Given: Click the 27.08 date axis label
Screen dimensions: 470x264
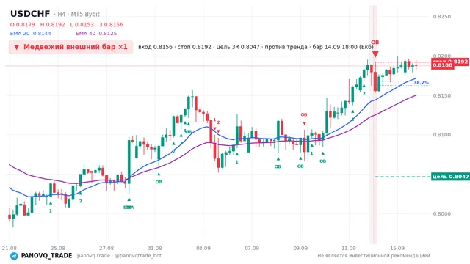Looking at the screenshot, I should click(106, 248).
